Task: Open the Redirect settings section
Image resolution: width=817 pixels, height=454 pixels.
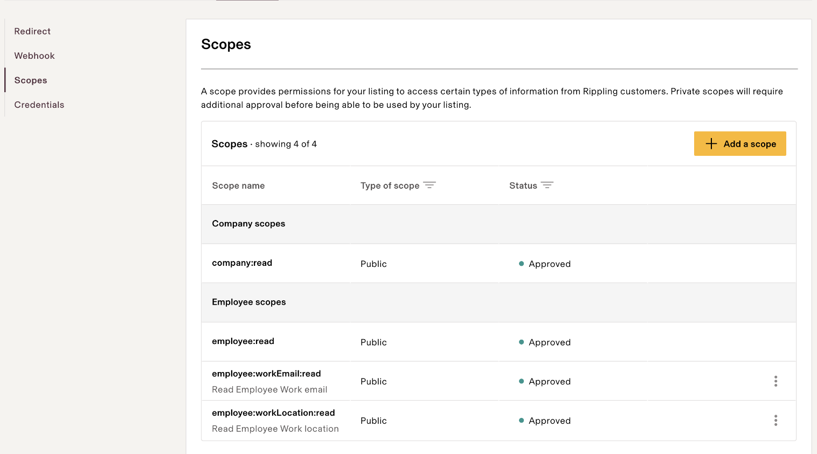Action: pos(32,31)
